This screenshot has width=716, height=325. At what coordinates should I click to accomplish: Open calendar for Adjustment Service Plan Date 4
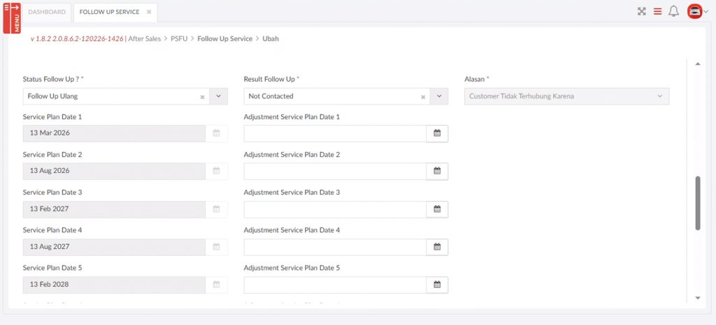coord(437,246)
